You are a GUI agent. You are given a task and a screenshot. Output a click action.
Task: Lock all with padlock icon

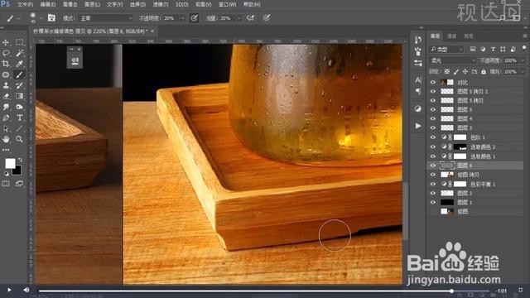tap(484, 72)
